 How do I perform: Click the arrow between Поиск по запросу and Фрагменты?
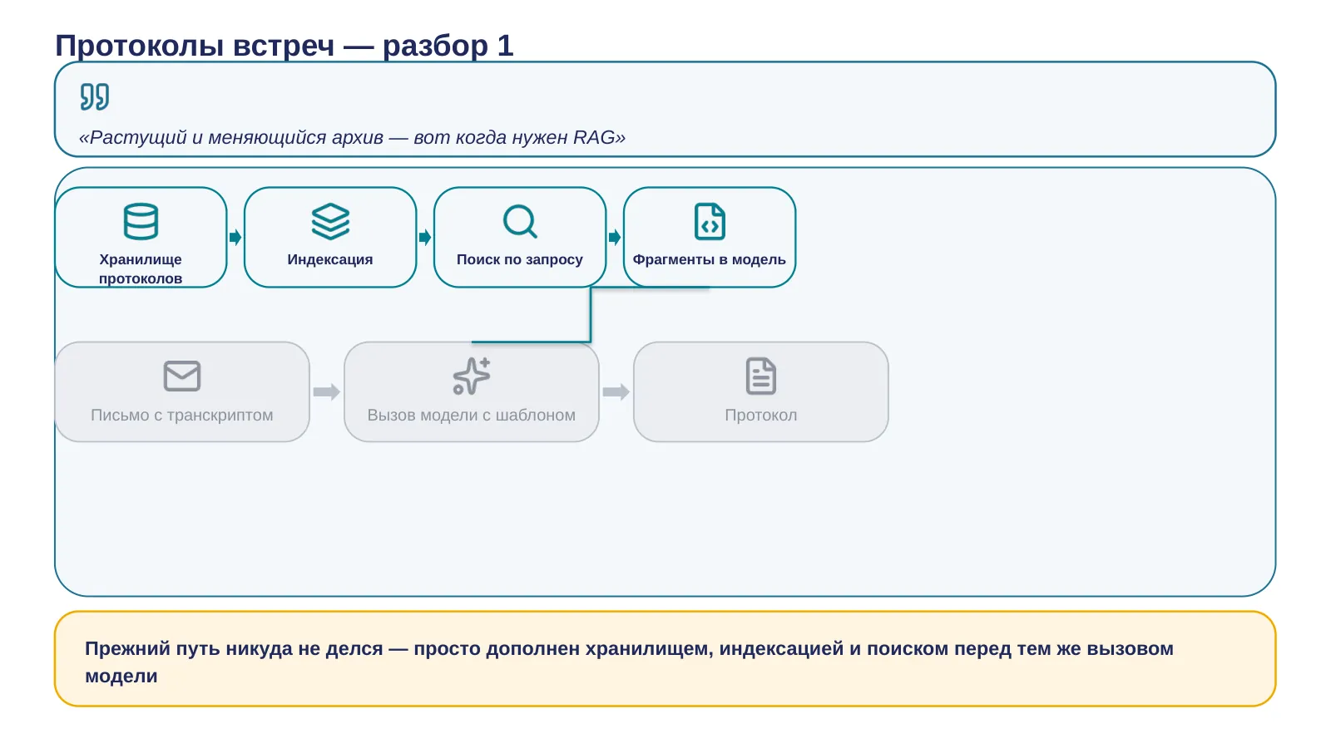click(x=615, y=238)
